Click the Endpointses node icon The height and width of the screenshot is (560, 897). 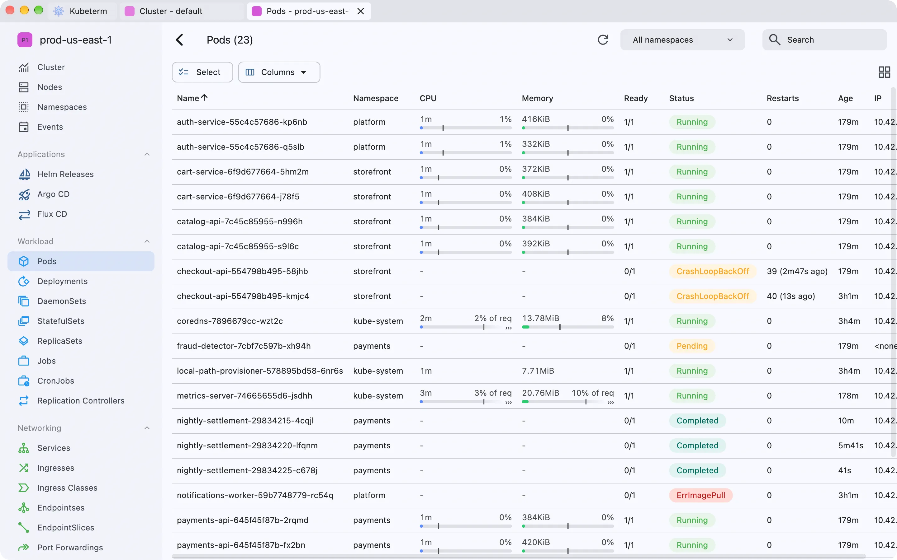pos(24,508)
